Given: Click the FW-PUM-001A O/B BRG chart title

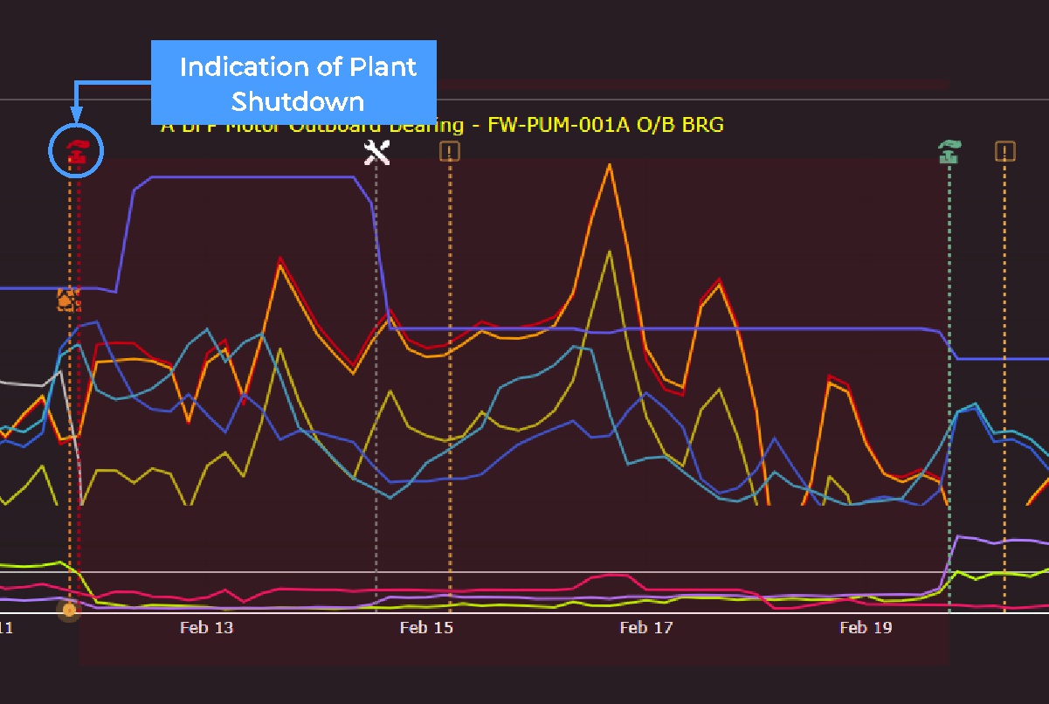Looking at the screenshot, I should (x=604, y=125).
